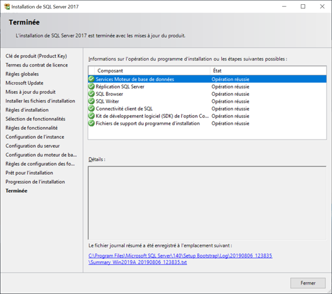The height and width of the screenshot is (294, 332).
Task: Click the Fermer button
Action: pyautogui.click(x=308, y=283)
